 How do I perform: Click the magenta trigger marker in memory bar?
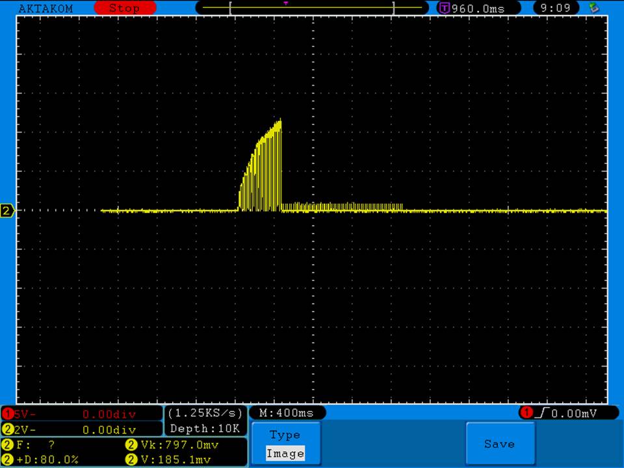click(285, 3)
